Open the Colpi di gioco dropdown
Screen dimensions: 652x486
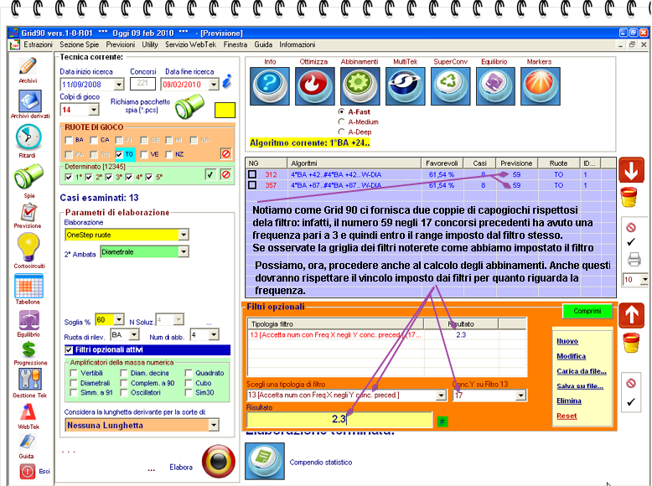[94, 110]
